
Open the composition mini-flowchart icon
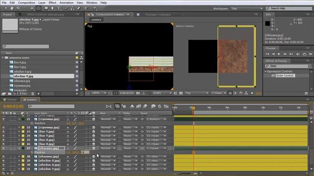click(x=109, y=107)
